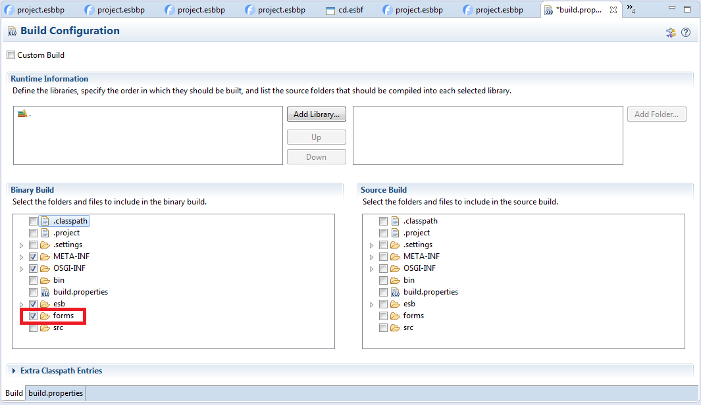Expand META-INF folder in Binary Build tree
The image size is (701, 405).
[x=21, y=257]
